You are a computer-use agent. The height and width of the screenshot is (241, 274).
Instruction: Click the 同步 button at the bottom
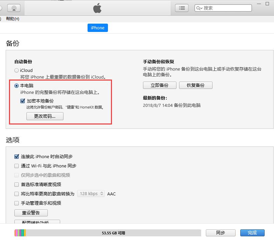click(x=221, y=233)
